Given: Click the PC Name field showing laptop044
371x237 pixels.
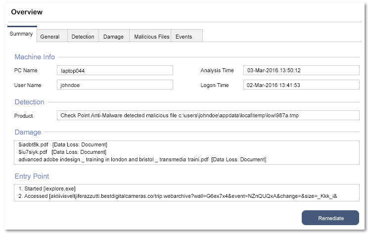Looking at the screenshot, I should 115,71.
